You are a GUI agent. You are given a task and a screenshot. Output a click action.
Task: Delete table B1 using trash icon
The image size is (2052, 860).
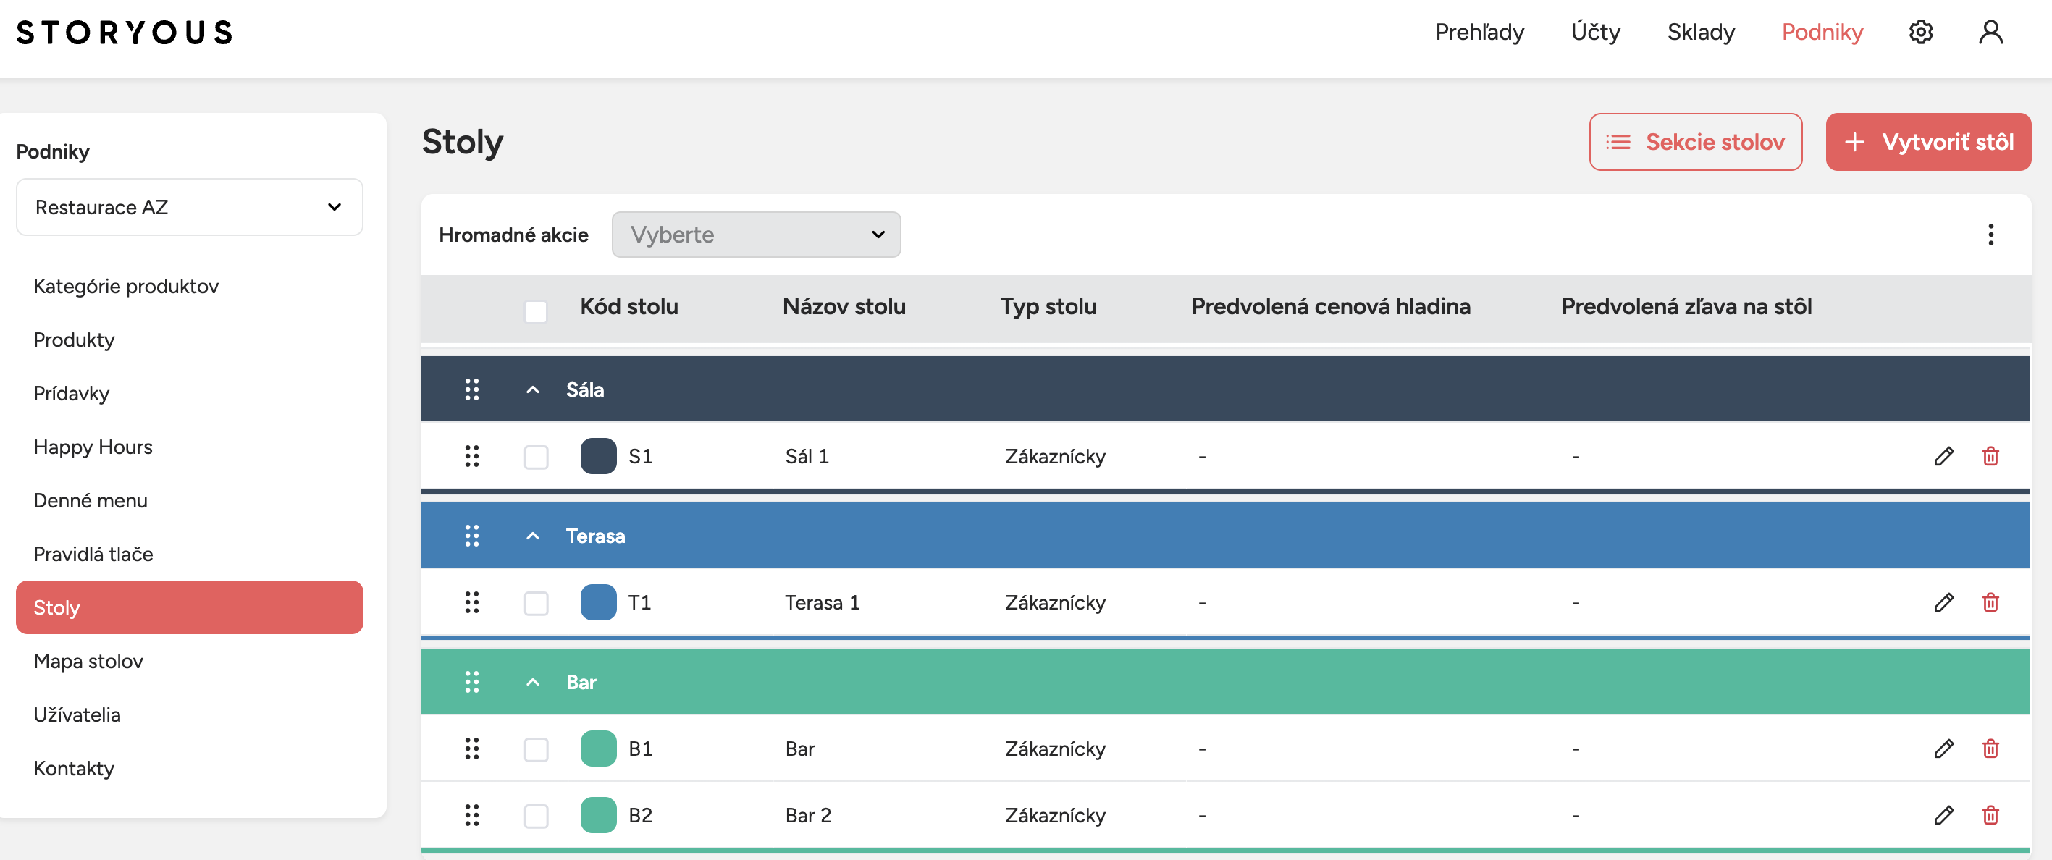(1990, 749)
